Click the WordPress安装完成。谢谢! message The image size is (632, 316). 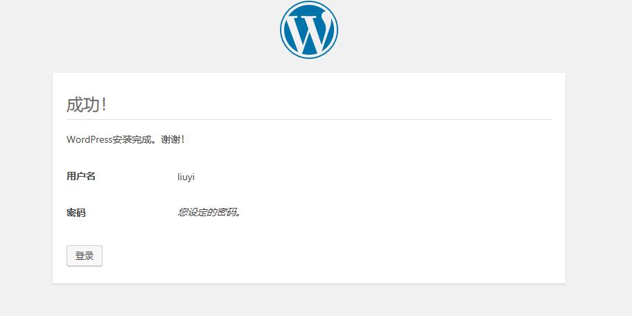(125, 140)
